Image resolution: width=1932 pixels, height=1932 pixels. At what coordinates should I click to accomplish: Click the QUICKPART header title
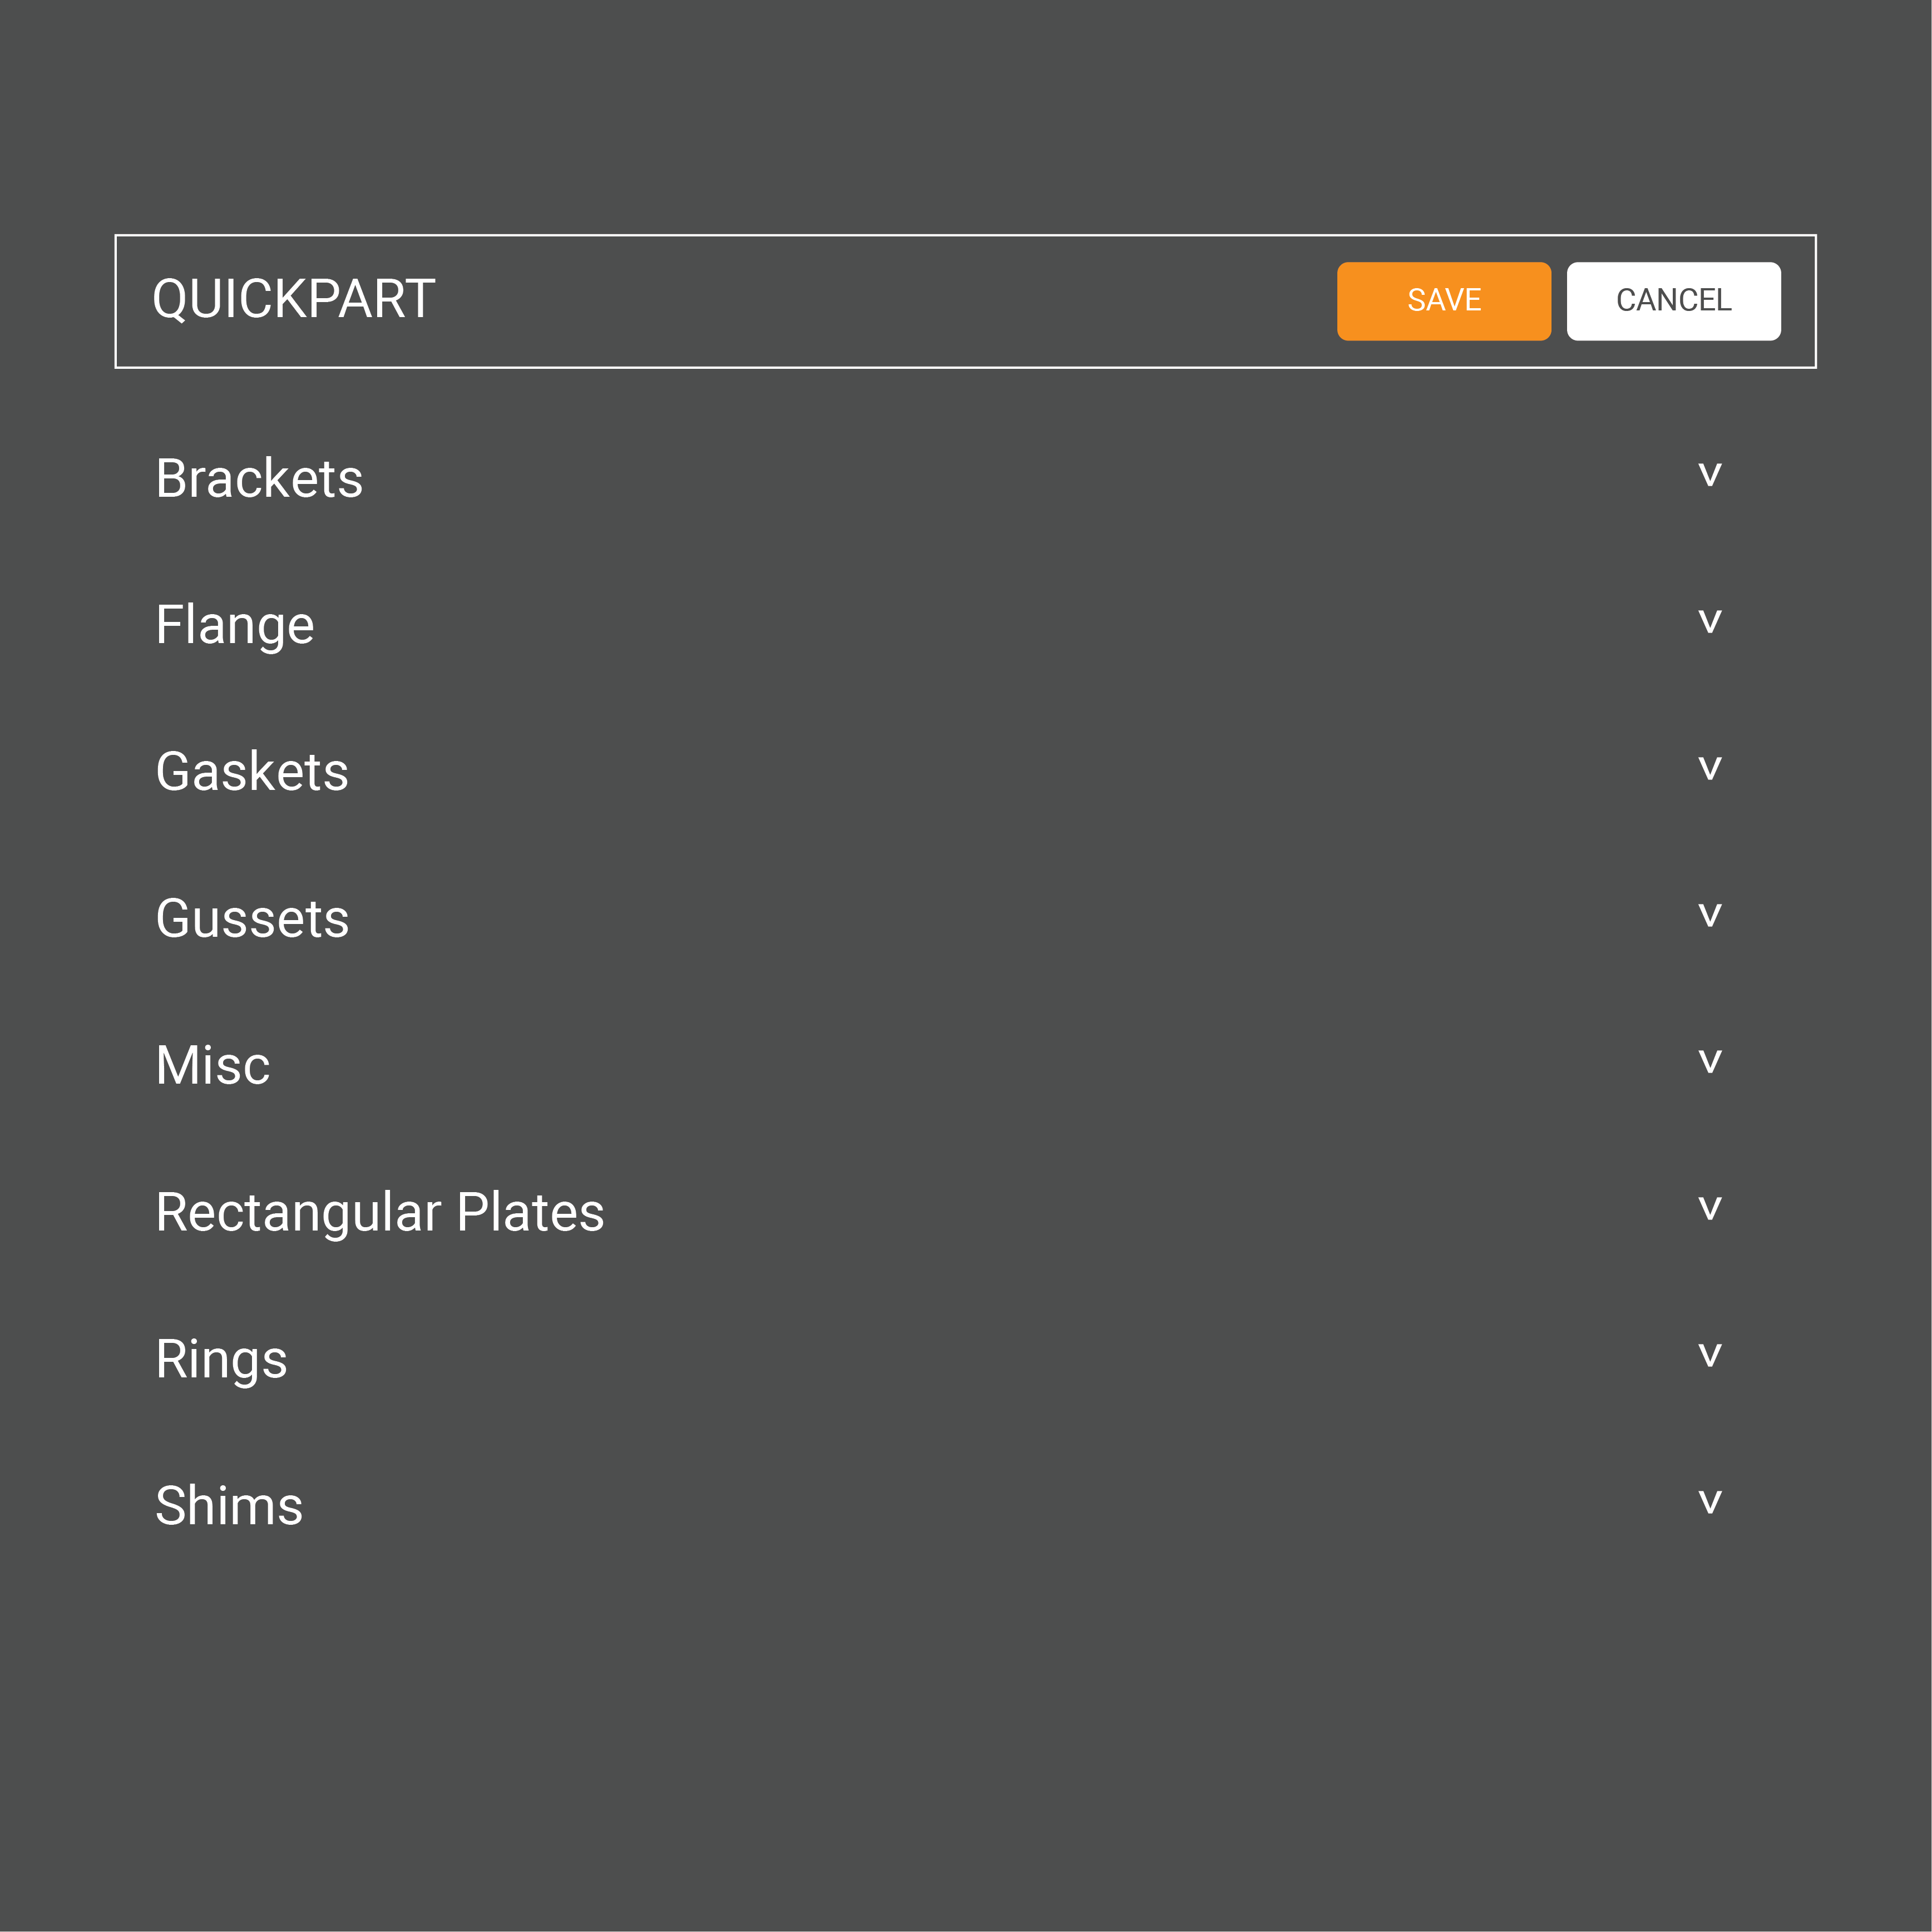[293, 299]
